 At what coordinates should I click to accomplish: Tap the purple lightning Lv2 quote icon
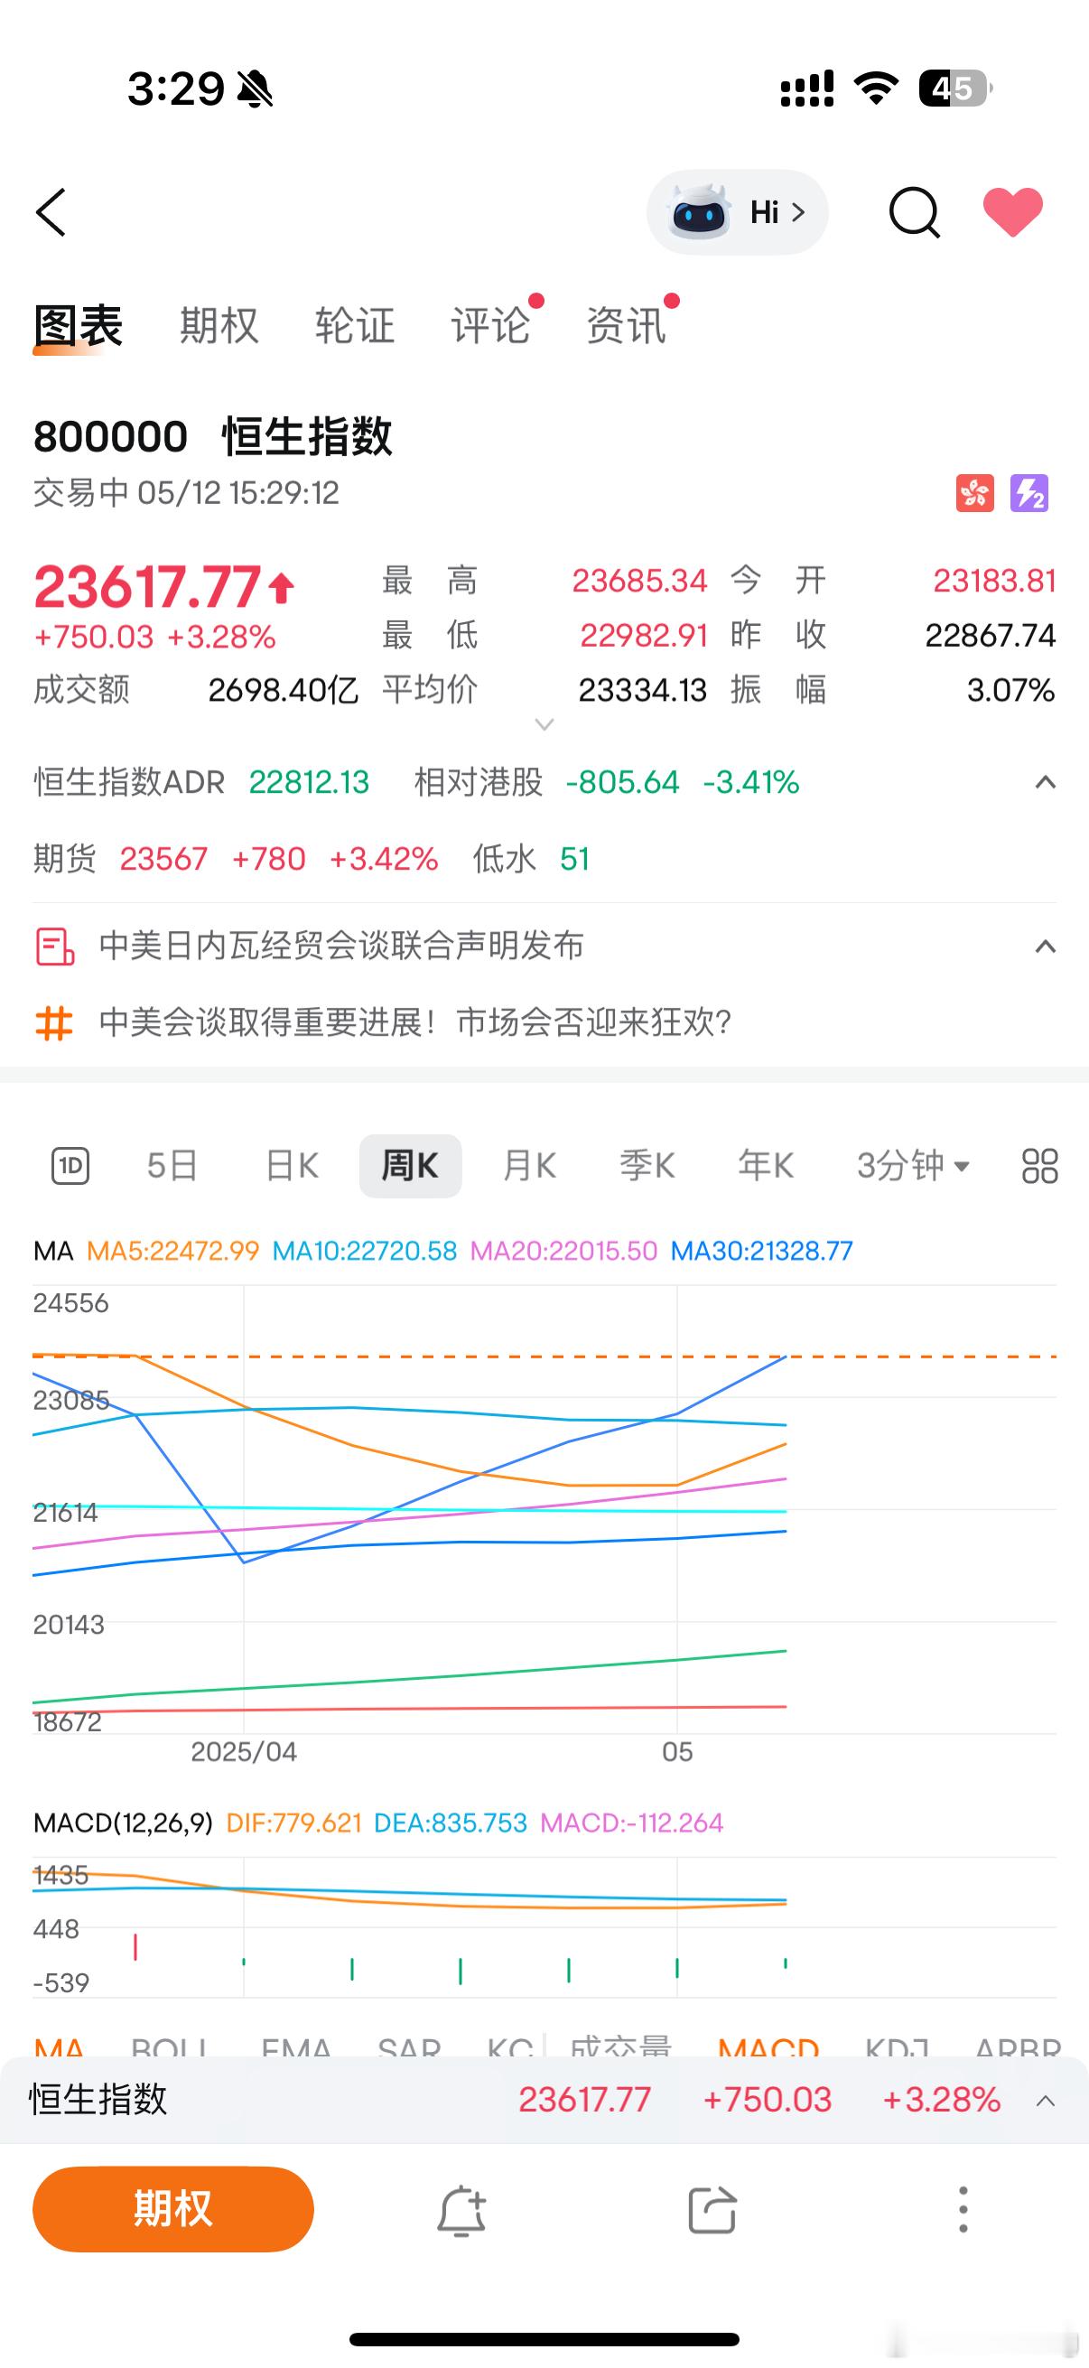1029,493
